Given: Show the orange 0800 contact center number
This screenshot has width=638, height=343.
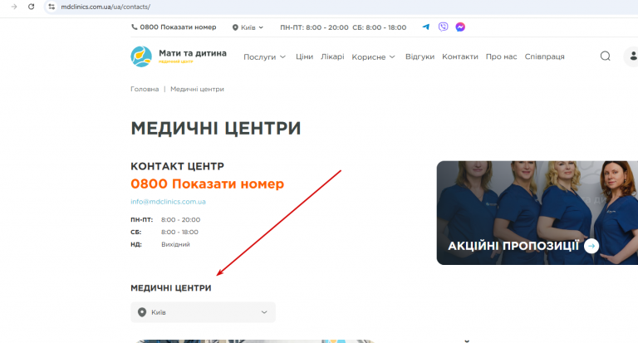Looking at the screenshot, I should point(207,184).
